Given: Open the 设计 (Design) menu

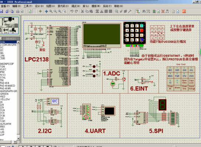Looking at the screenshot, I should tap(39, 6).
